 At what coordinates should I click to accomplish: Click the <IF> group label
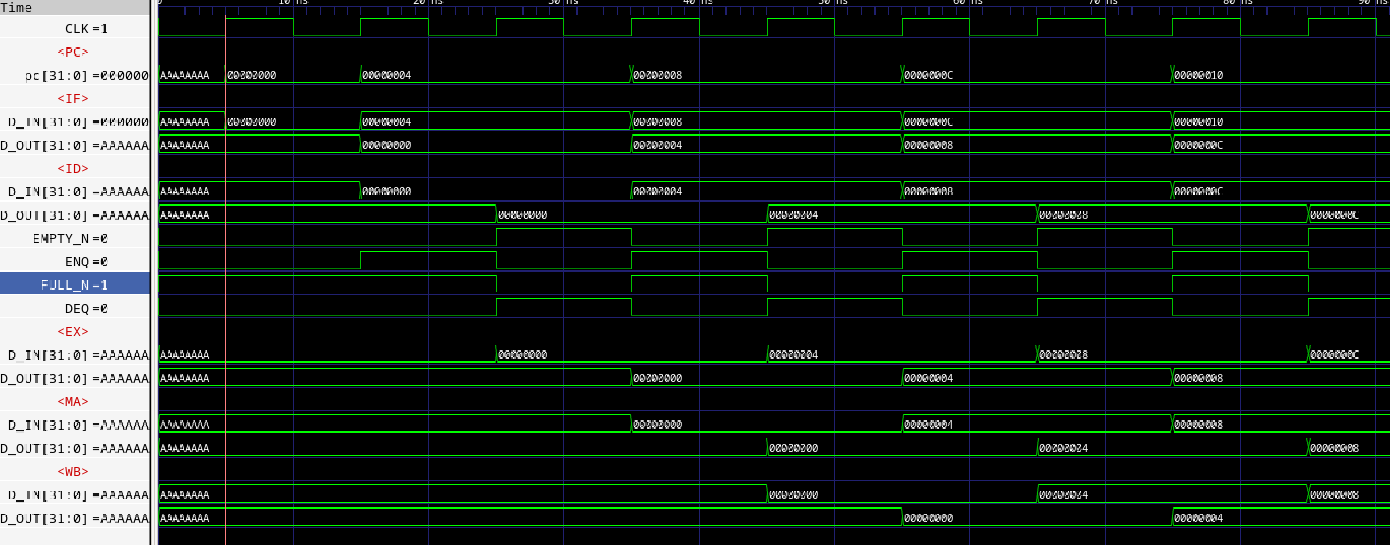coord(73,98)
